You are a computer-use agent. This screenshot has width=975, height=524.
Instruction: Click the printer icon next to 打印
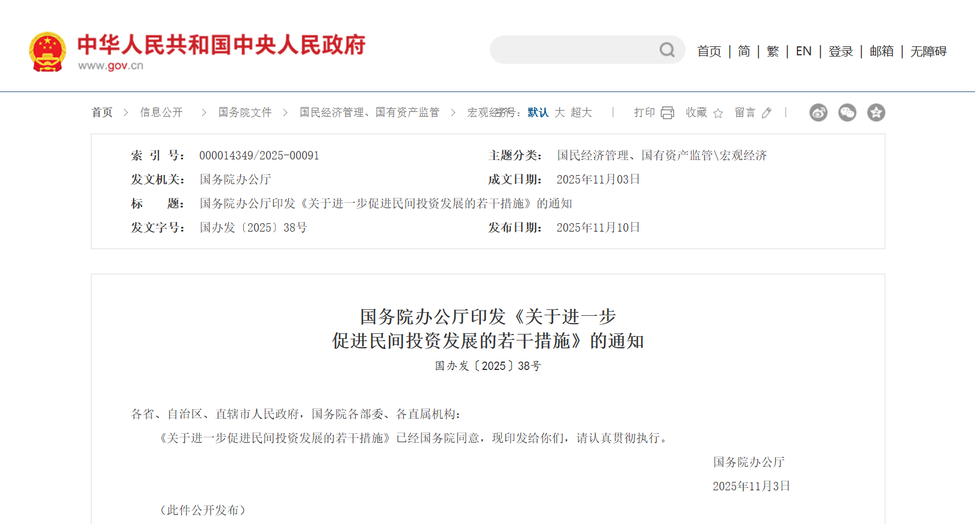pos(667,113)
